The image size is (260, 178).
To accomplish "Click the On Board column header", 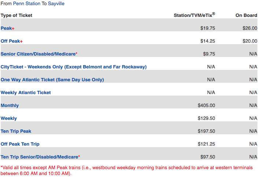I will point(246,15).
